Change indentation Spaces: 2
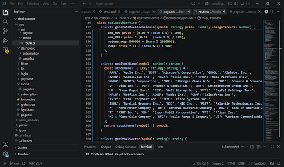 point(218,163)
